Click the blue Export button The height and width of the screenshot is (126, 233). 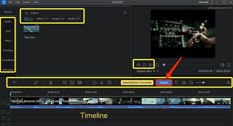(x=164, y=82)
